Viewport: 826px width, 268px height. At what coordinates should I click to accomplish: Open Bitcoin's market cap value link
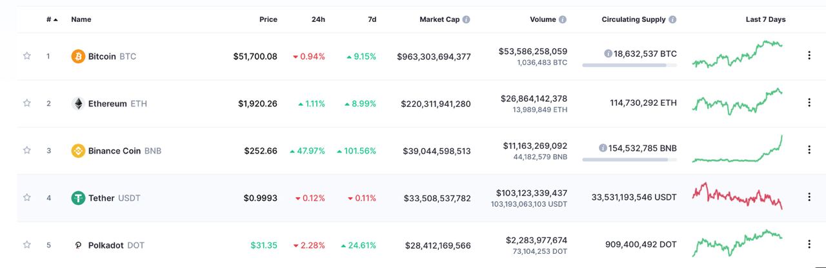click(x=434, y=57)
